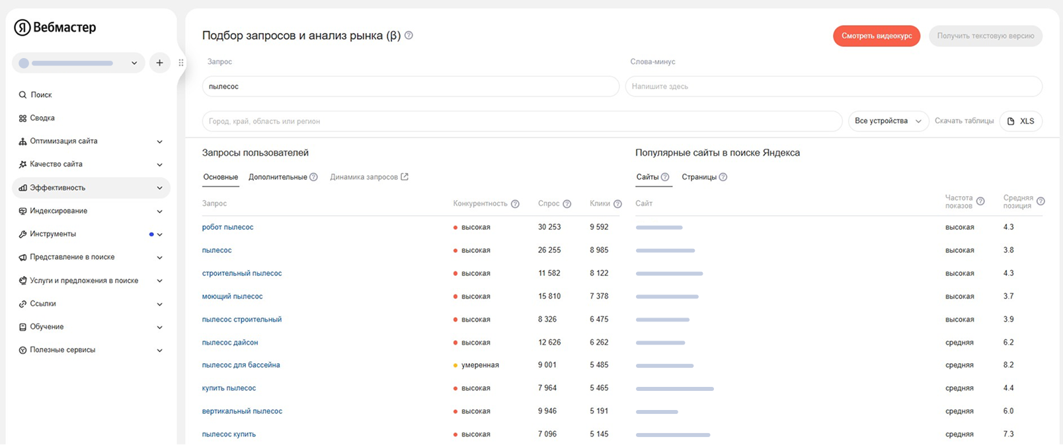The height and width of the screenshot is (445, 1063).
Task: Click the external link icon of Динамика запросов
Action: 405,177
